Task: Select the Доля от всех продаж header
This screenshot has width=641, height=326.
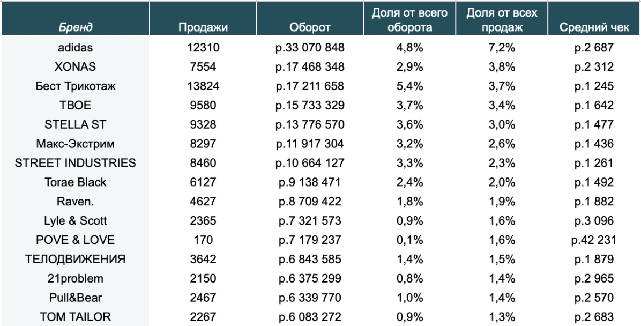Action: [501, 20]
